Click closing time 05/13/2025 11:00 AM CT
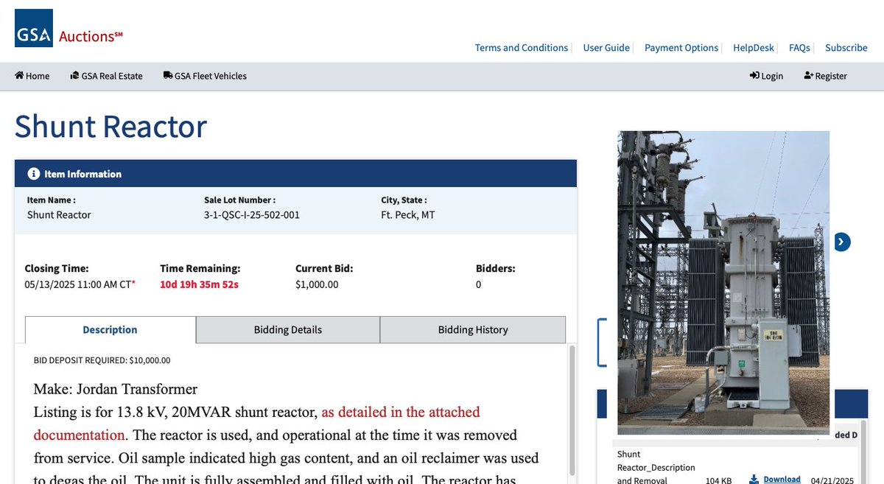884x484 pixels. click(80, 284)
